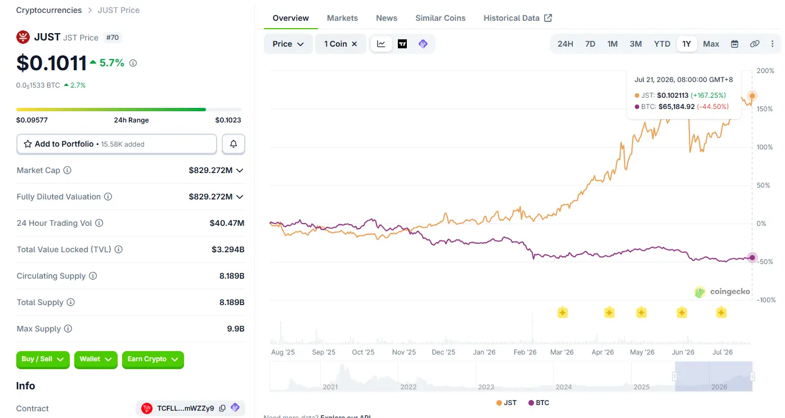Click the April '26 news marker
Viewport: 785px width, 418px height.
click(609, 312)
